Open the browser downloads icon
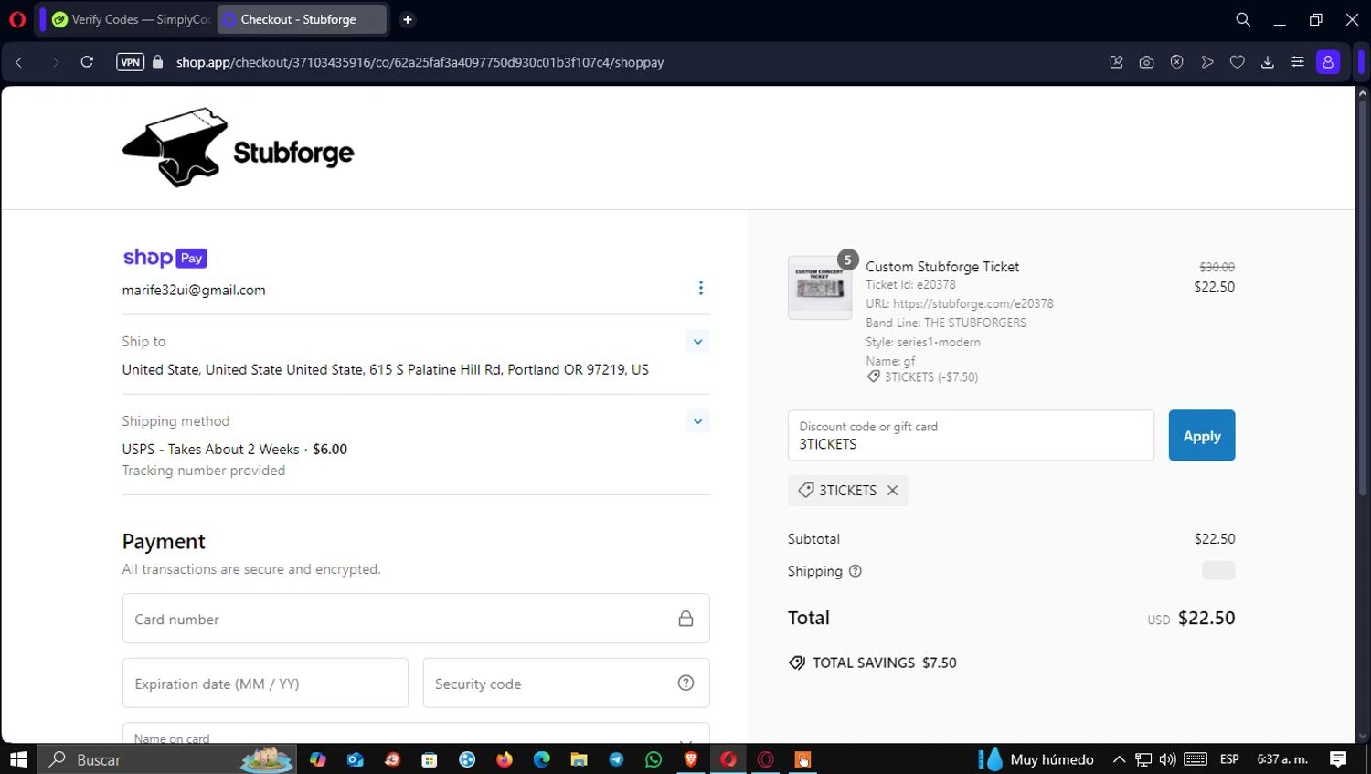This screenshot has height=774, width=1371. [x=1268, y=62]
